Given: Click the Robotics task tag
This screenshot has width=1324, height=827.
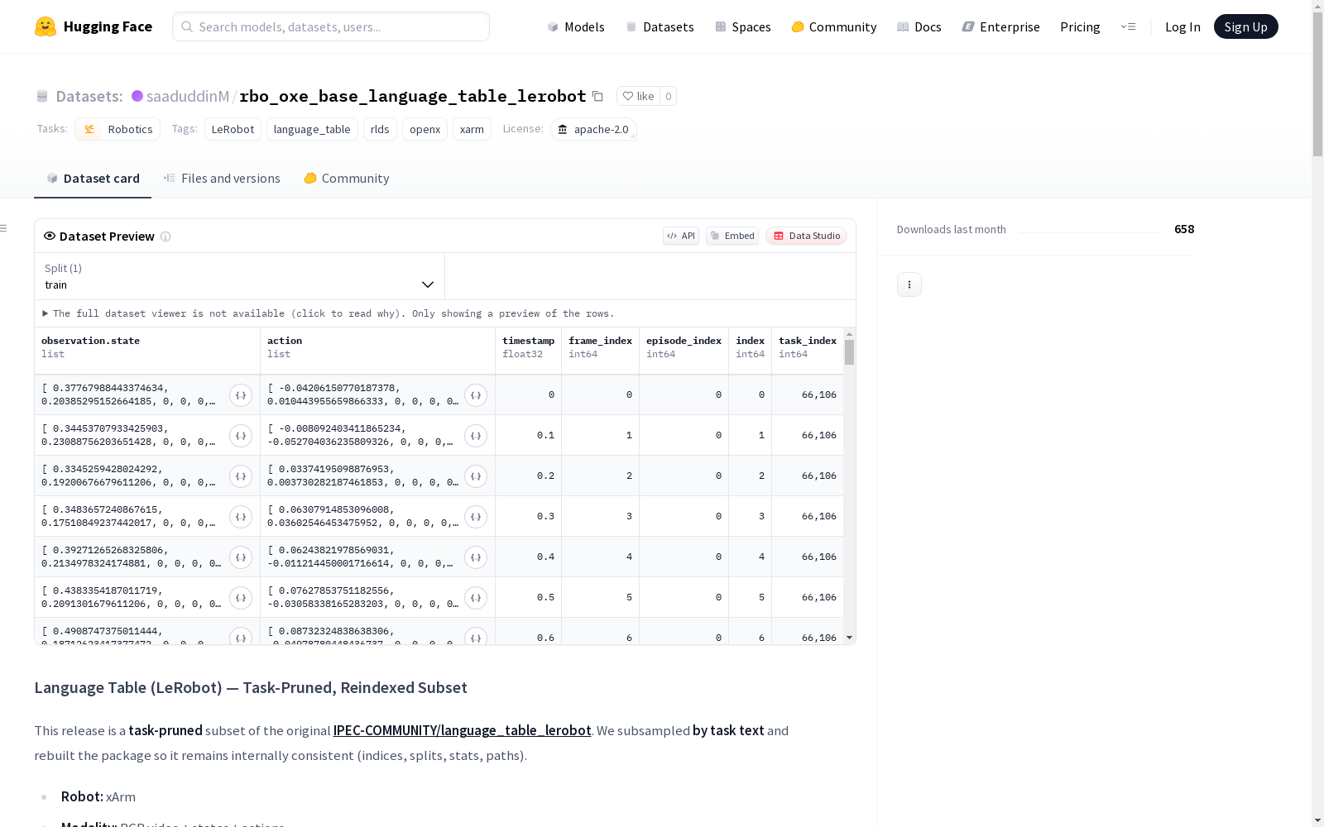Looking at the screenshot, I should (118, 129).
